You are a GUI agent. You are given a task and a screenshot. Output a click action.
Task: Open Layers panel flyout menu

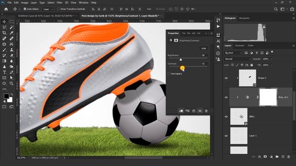(x=294, y=46)
